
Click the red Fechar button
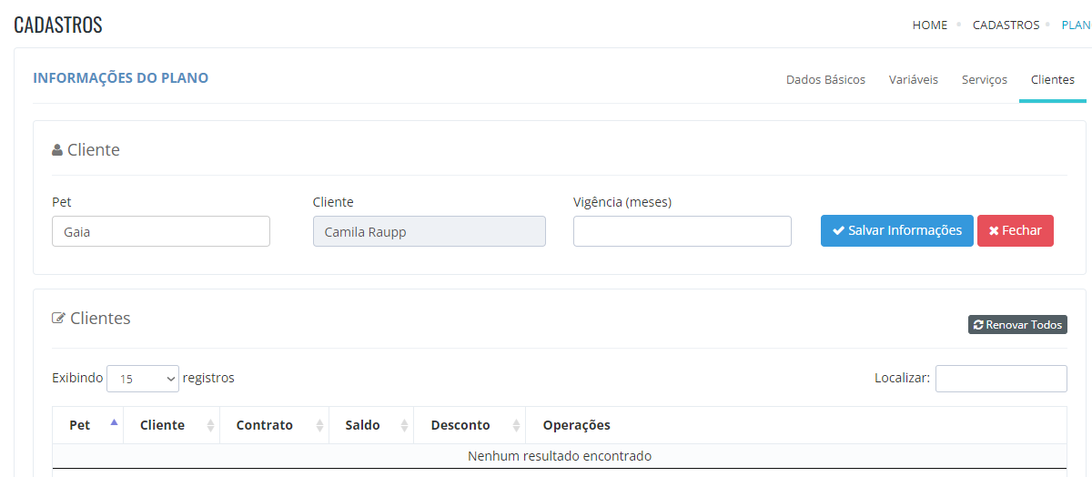(x=1016, y=230)
